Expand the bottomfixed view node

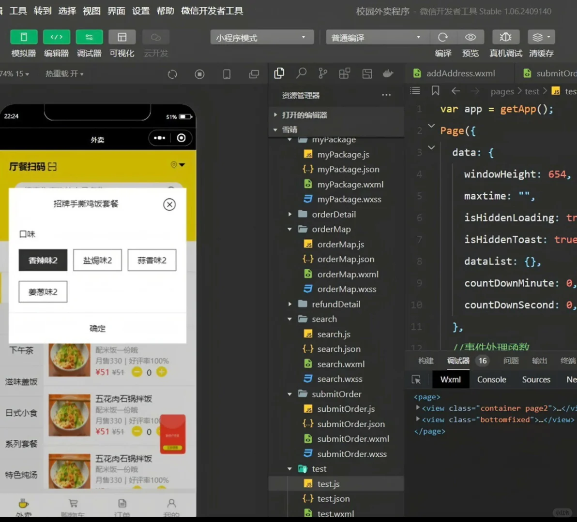(x=418, y=419)
